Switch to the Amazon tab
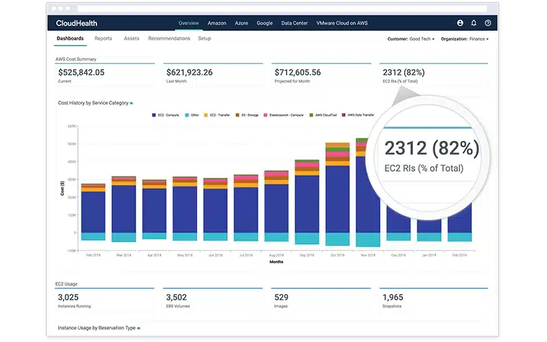Screen dimensions: 547x342 pos(217,23)
